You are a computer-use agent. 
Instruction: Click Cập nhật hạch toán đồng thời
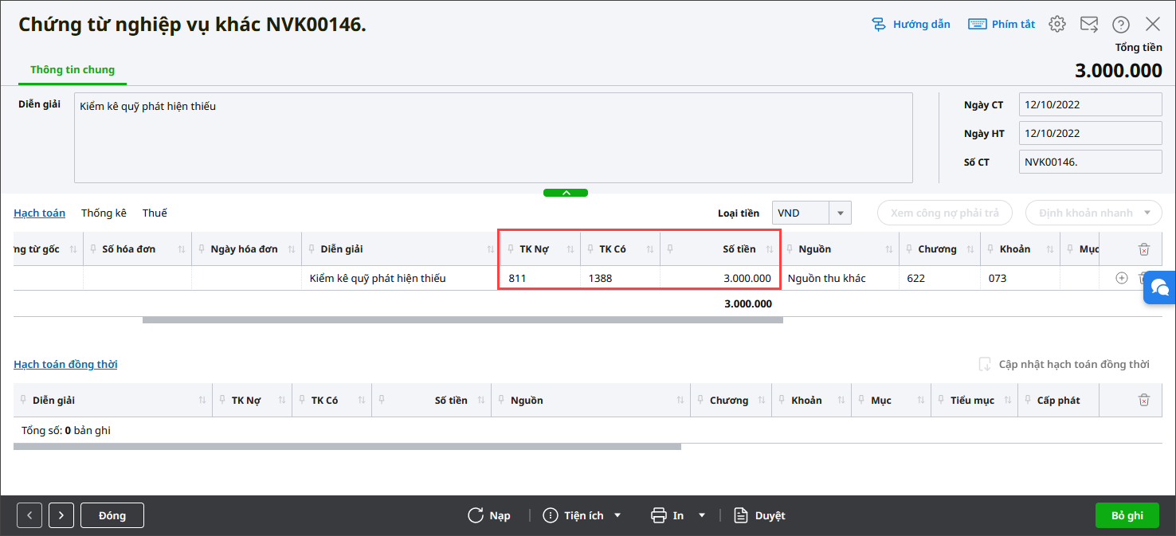[x=1064, y=364]
